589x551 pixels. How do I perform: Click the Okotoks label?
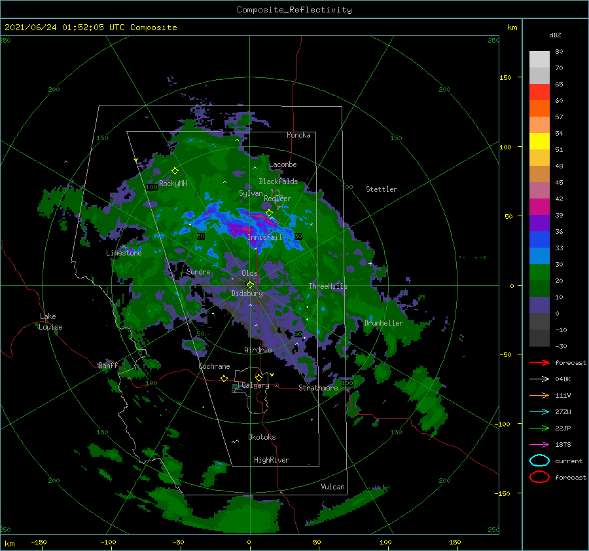point(262,437)
